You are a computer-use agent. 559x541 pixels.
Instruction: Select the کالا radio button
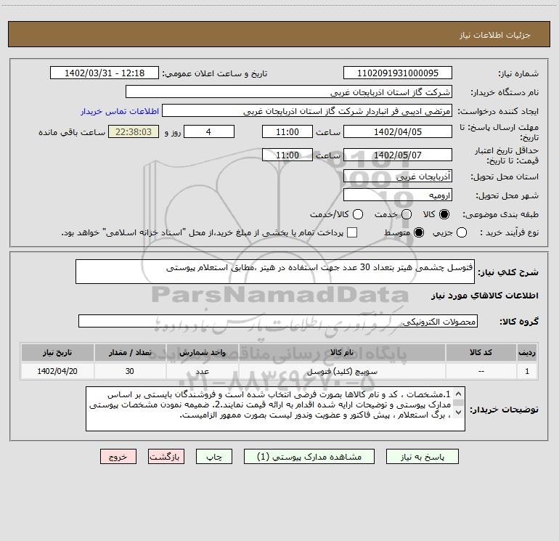[444, 214]
